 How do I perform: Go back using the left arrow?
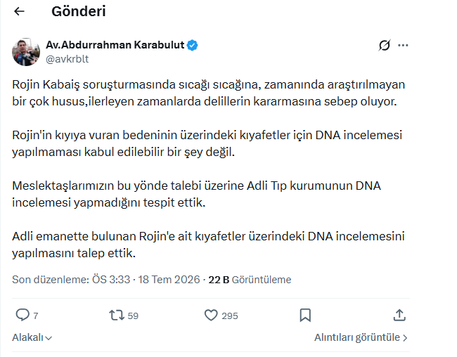19,11
